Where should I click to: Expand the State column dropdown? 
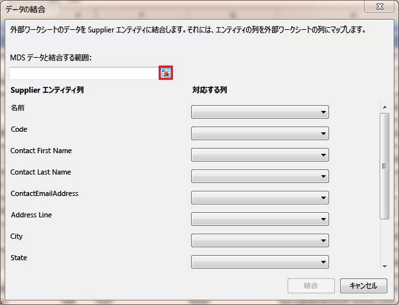pyautogui.click(x=260, y=262)
